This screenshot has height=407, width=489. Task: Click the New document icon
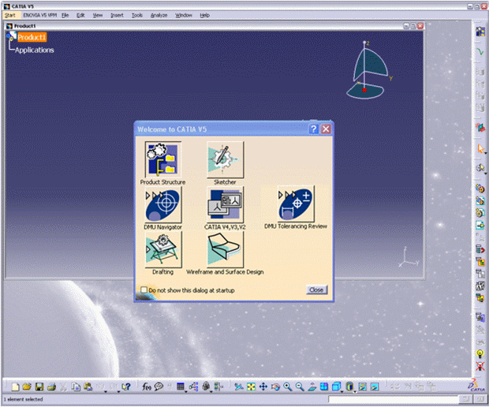coord(15,386)
